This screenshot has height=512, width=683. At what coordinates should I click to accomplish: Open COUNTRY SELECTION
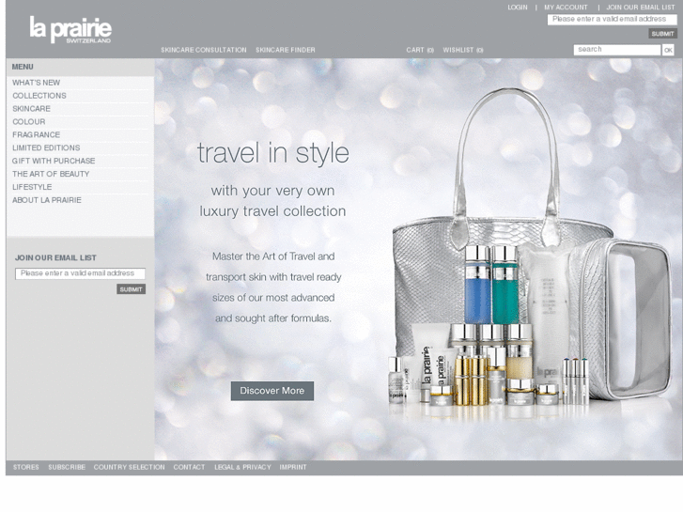pyautogui.click(x=129, y=467)
